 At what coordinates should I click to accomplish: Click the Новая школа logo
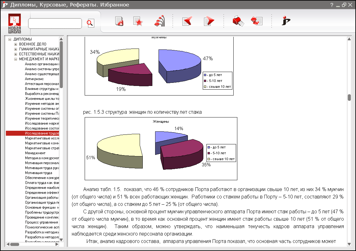pyautogui.click(x=15, y=23)
